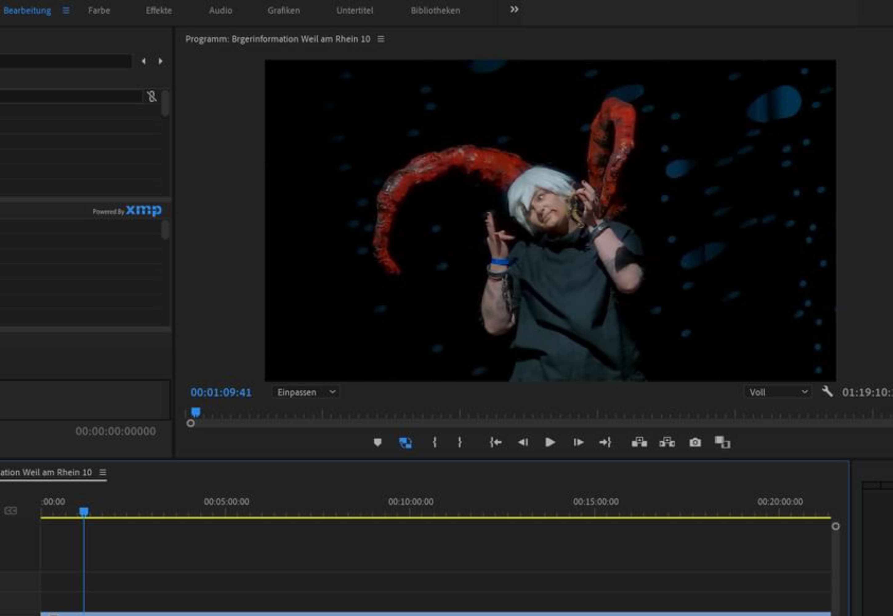Toggle the blue highlighted transport button
The image size is (893, 616).
pyautogui.click(x=405, y=442)
